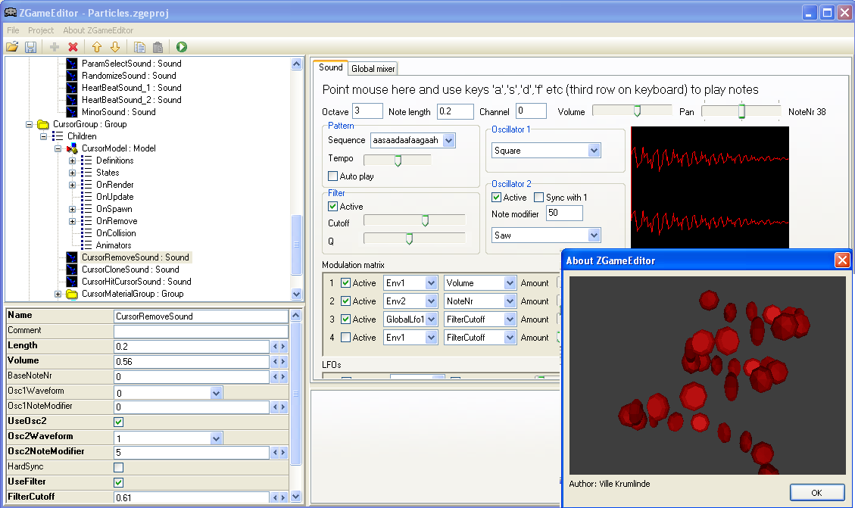855x508 pixels.
Task: Click the CursorCloneSound sound icon
Action: [x=72, y=270]
